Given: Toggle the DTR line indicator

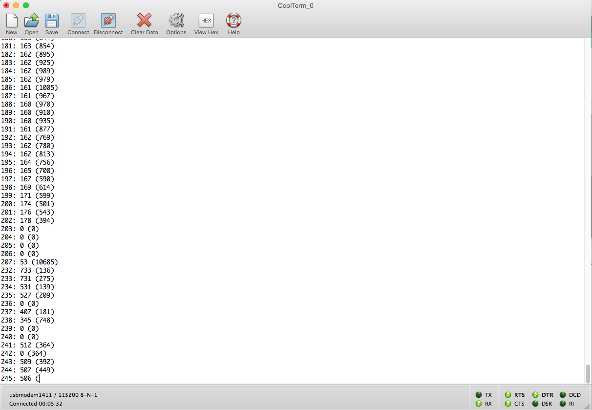Looking at the screenshot, I should pos(535,395).
